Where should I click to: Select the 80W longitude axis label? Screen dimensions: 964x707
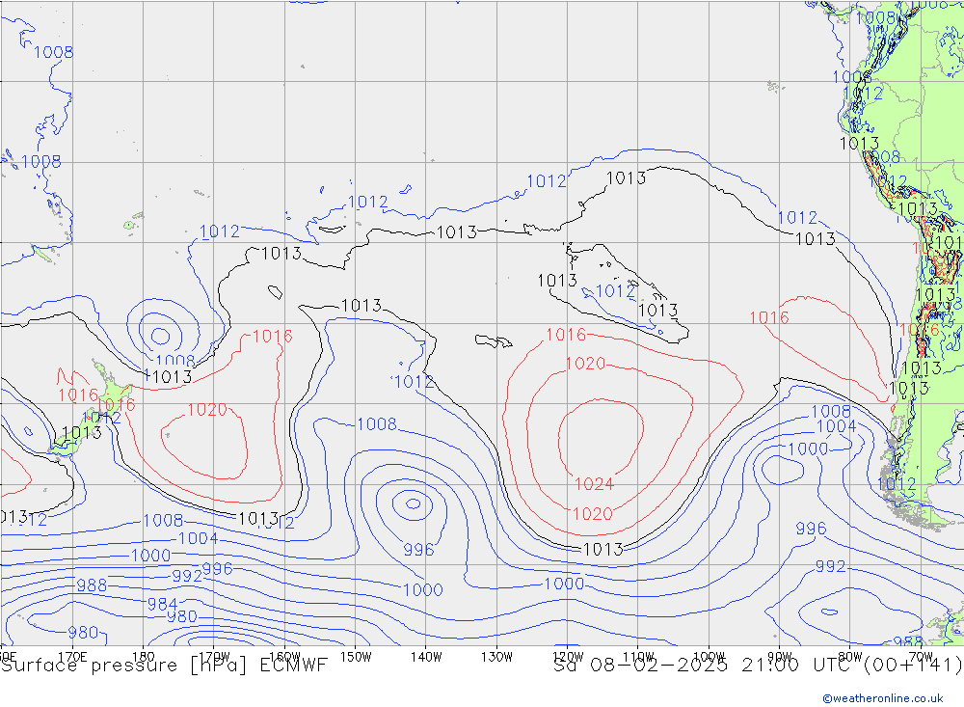pos(850,657)
